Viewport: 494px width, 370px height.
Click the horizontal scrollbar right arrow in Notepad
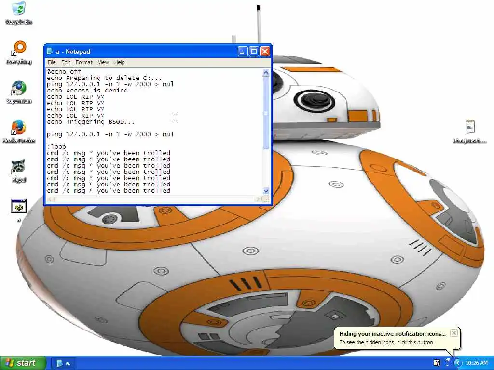pos(258,199)
